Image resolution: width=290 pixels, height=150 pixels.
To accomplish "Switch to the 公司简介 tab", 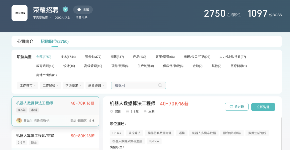I will (x=25, y=42).
